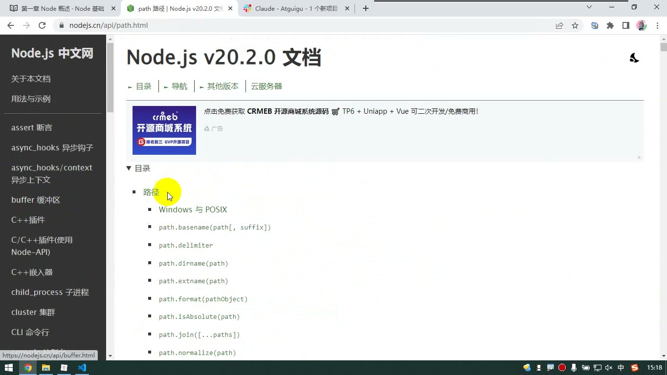Open the Sogou input tray icon
The image size is (667, 375).
click(635, 368)
